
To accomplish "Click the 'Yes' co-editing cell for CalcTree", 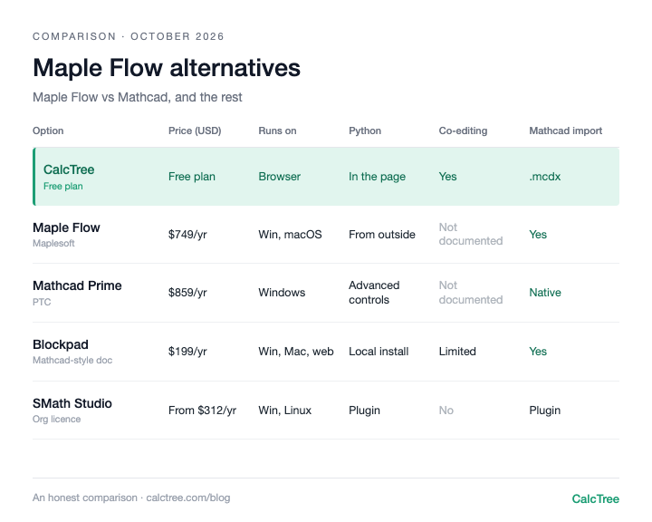I will pos(448,177).
